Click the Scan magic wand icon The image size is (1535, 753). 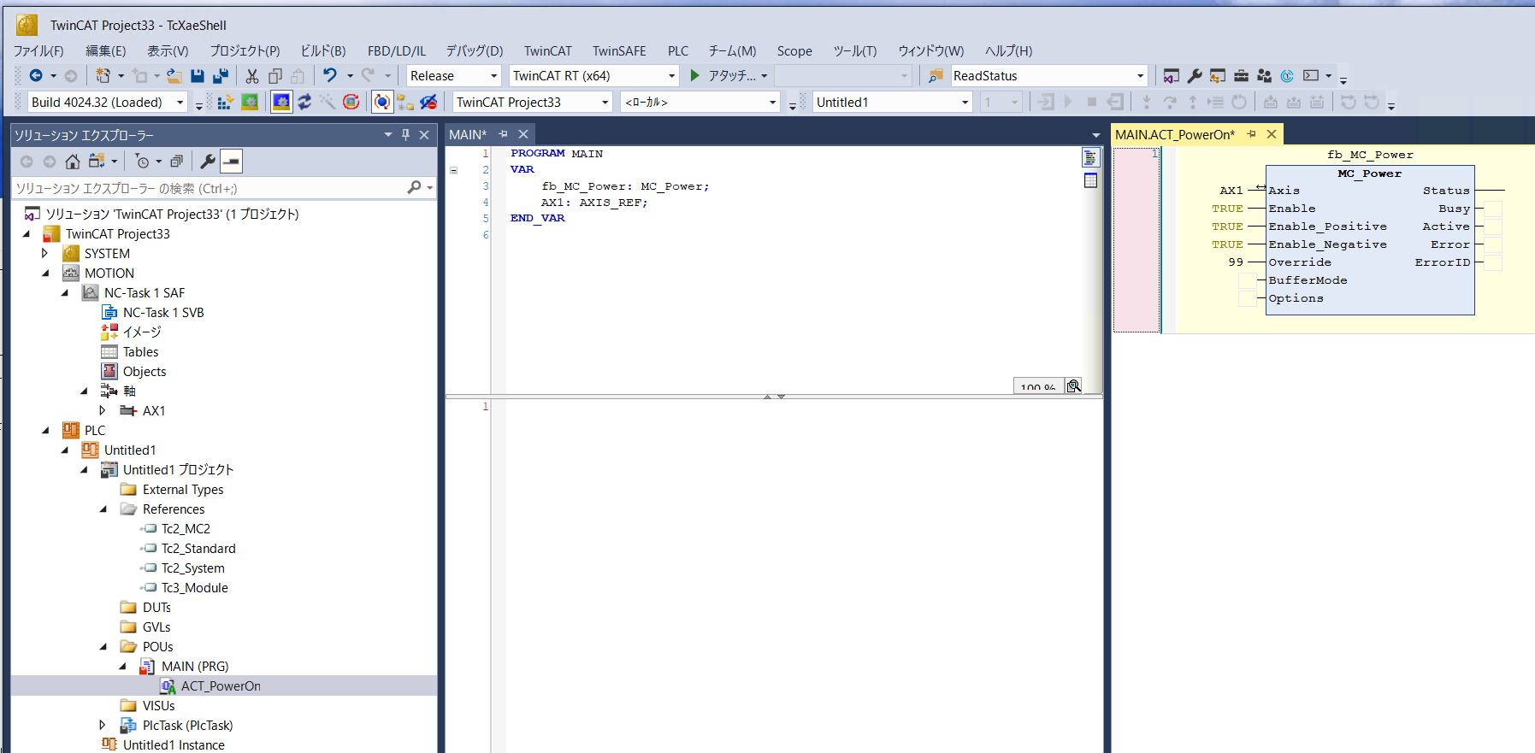[328, 103]
